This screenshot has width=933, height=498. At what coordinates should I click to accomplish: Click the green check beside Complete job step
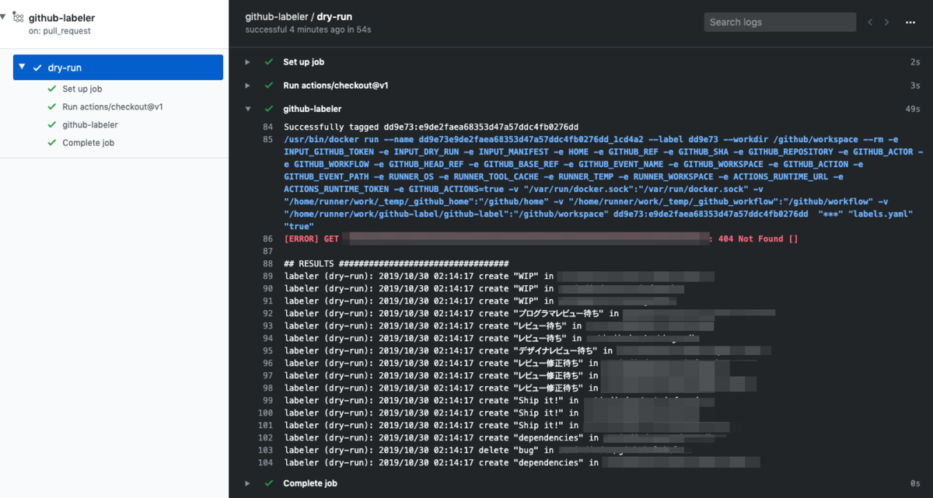coord(268,483)
